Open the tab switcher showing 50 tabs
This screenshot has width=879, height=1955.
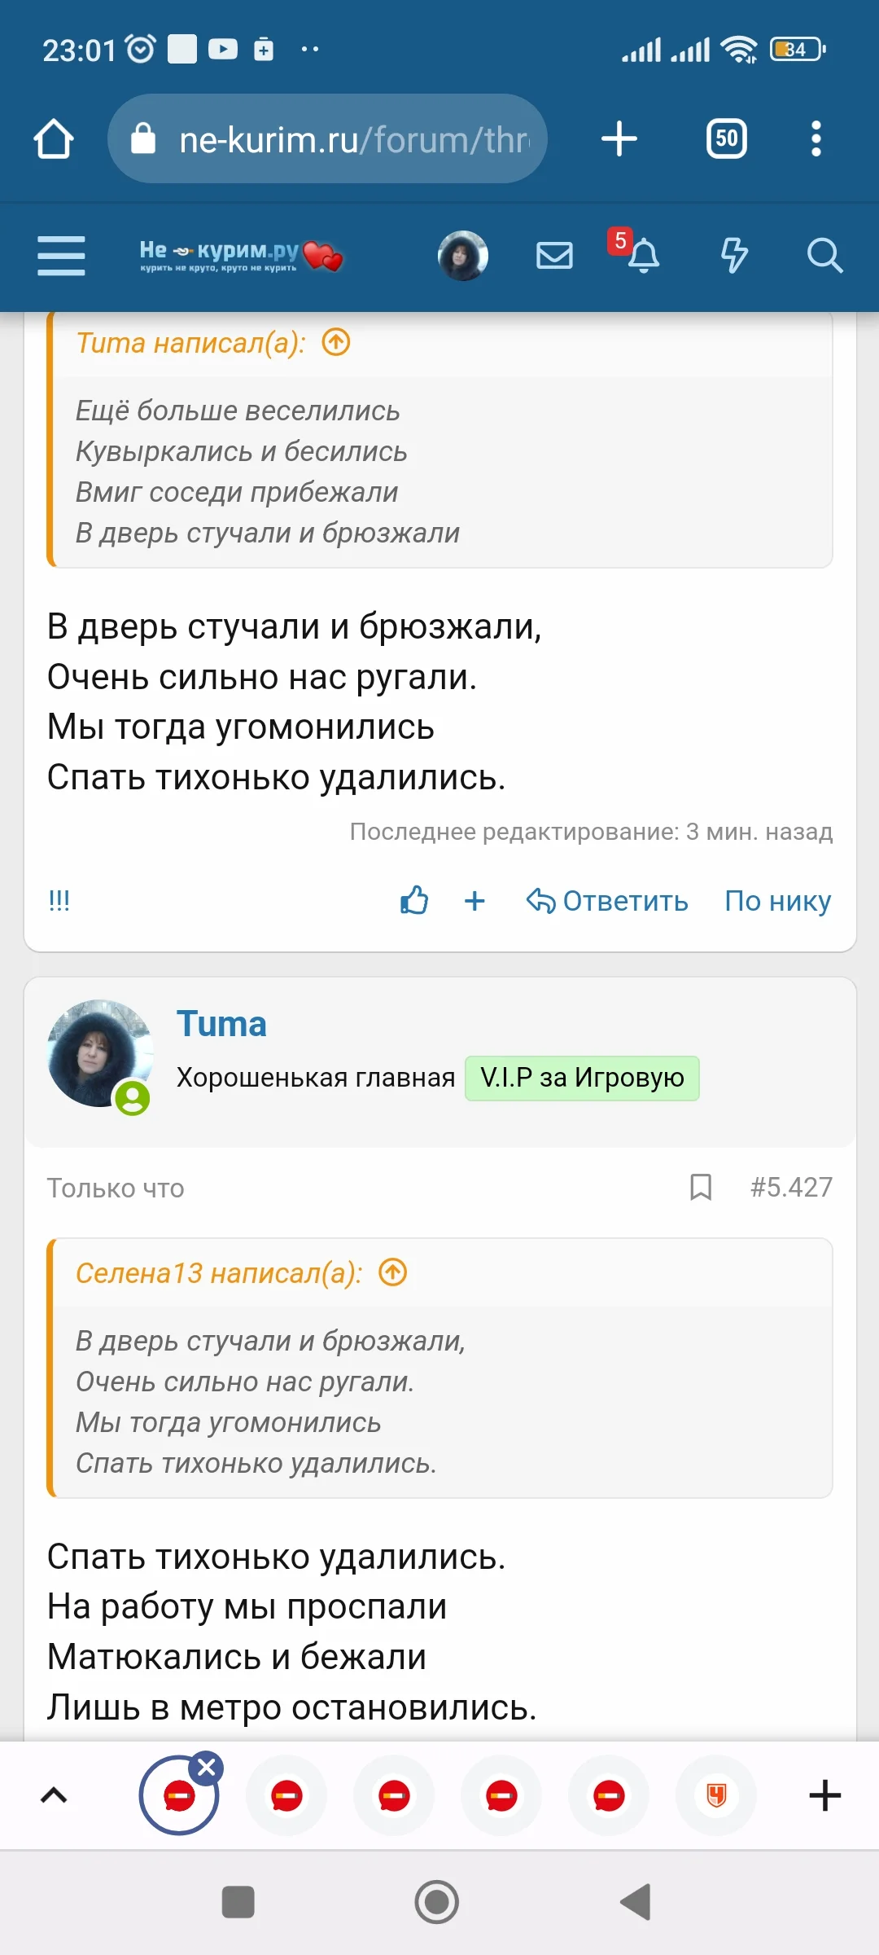(725, 138)
